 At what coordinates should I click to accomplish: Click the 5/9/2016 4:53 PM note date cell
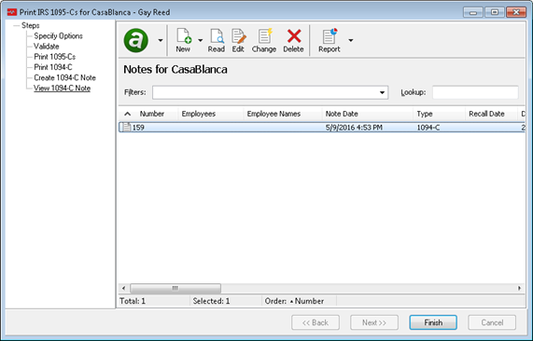pos(354,128)
